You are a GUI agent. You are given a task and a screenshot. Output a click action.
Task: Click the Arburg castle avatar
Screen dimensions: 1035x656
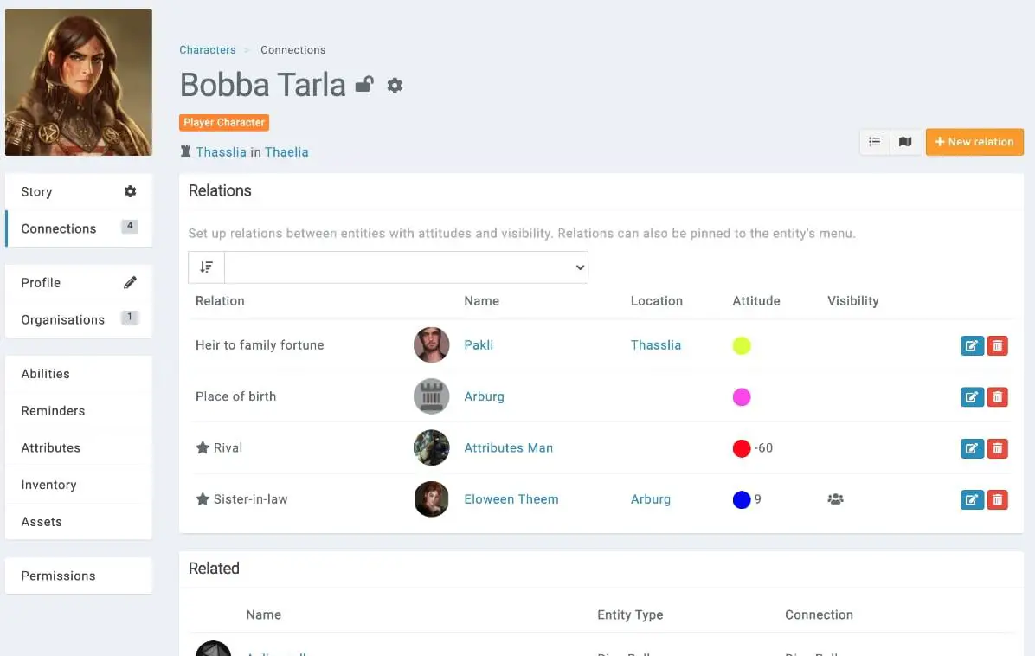[431, 396]
